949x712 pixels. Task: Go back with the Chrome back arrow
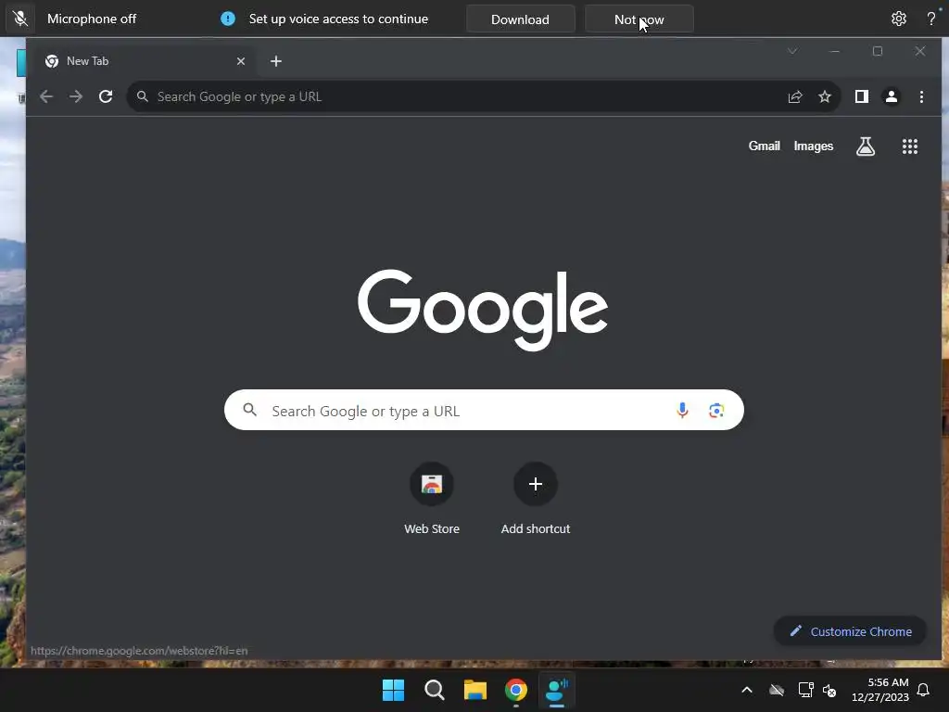[x=46, y=96]
